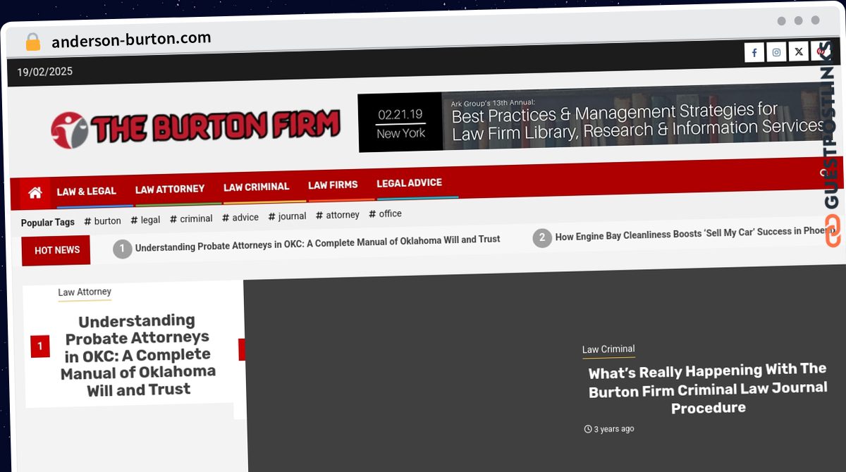Select the '# office' popular tag
Screen dimensions: 846x472
385,214
